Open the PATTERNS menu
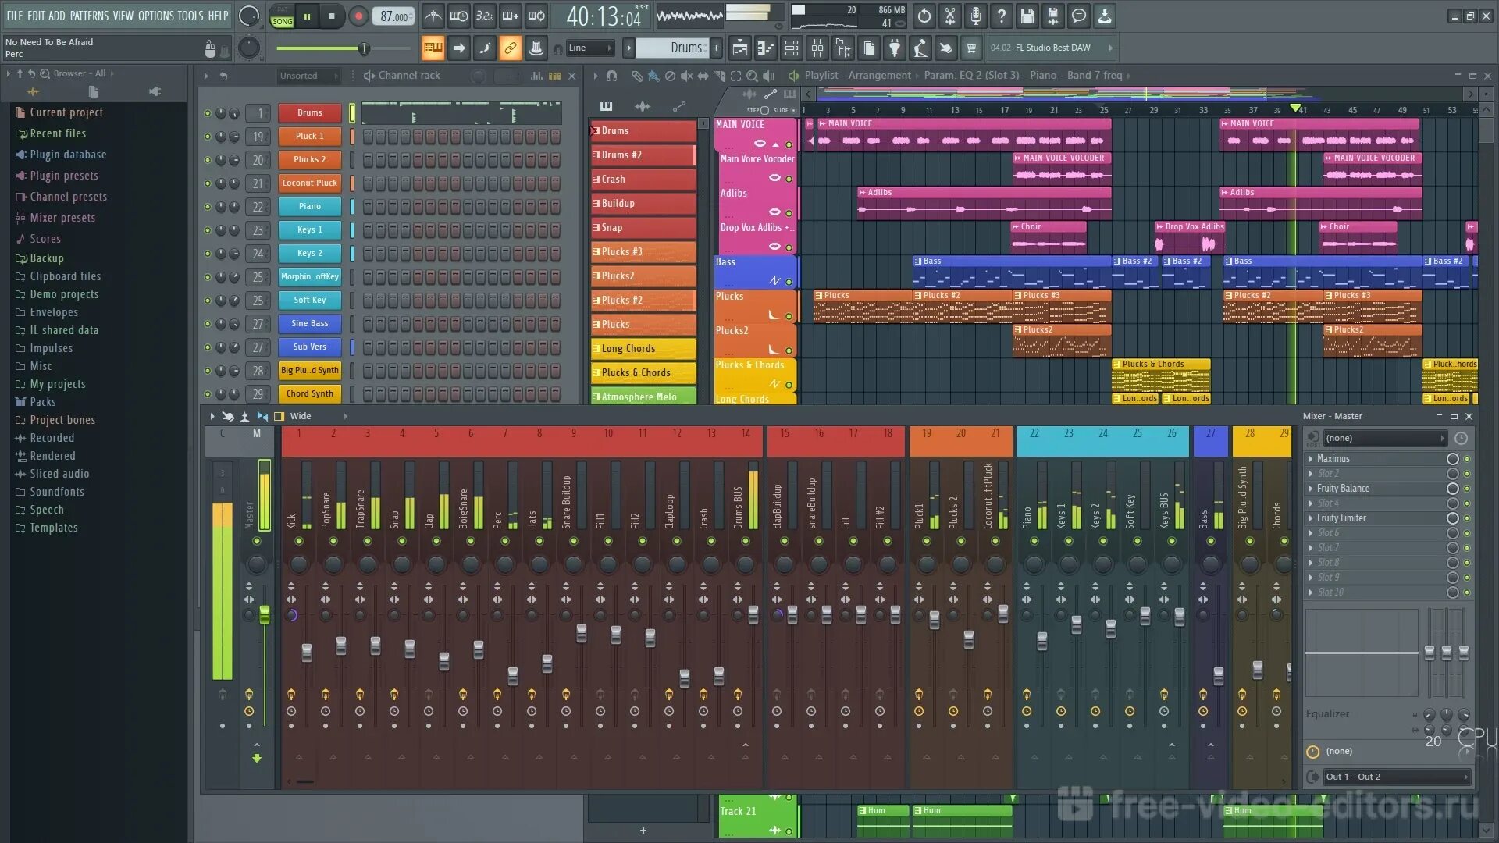 point(89,16)
